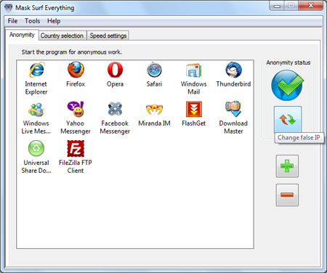Select the FlashGet download icon
327x273 pixels.
point(194,109)
